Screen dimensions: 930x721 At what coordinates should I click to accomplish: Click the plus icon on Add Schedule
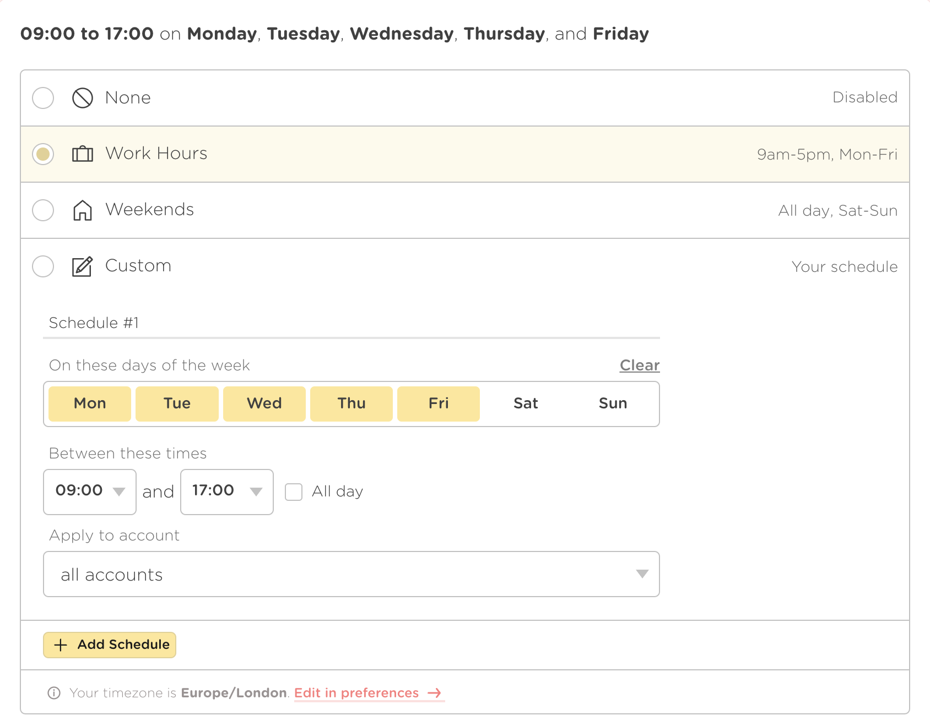pyautogui.click(x=61, y=645)
